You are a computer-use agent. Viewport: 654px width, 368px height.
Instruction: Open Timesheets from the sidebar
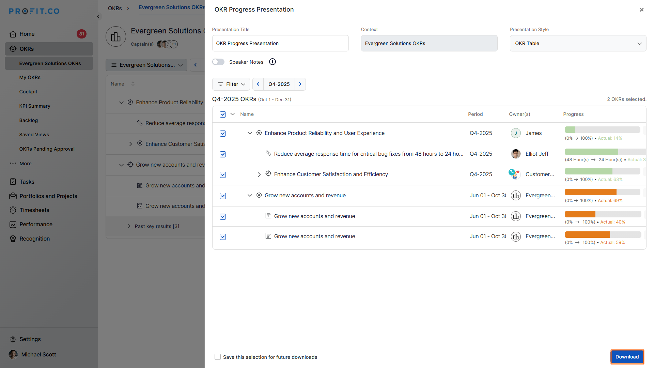tap(34, 210)
